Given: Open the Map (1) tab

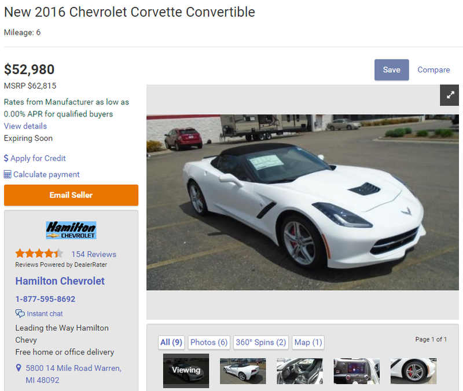Looking at the screenshot, I should click(308, 342).
